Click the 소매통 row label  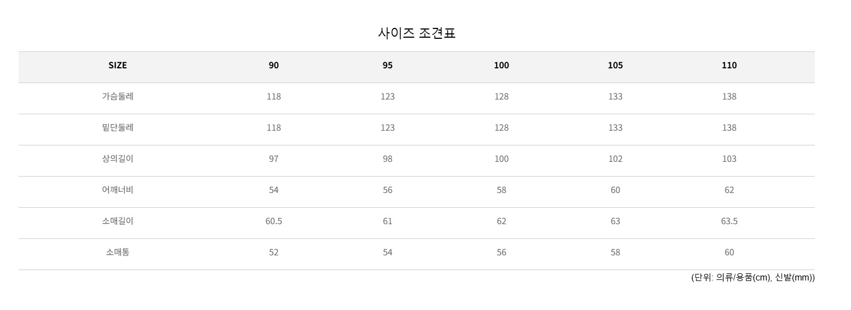tap(118, 253)
